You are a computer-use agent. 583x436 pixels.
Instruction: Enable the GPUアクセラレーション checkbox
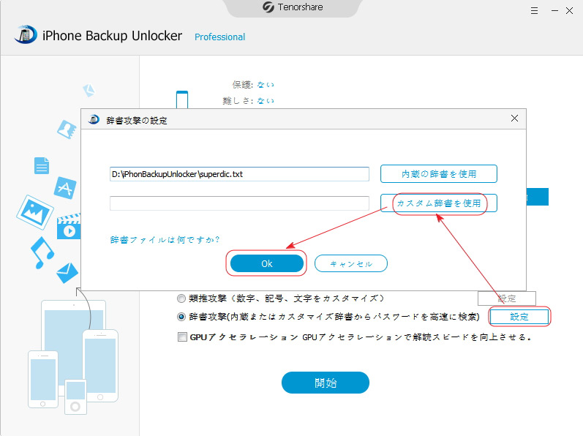click(x=182, y=337)
